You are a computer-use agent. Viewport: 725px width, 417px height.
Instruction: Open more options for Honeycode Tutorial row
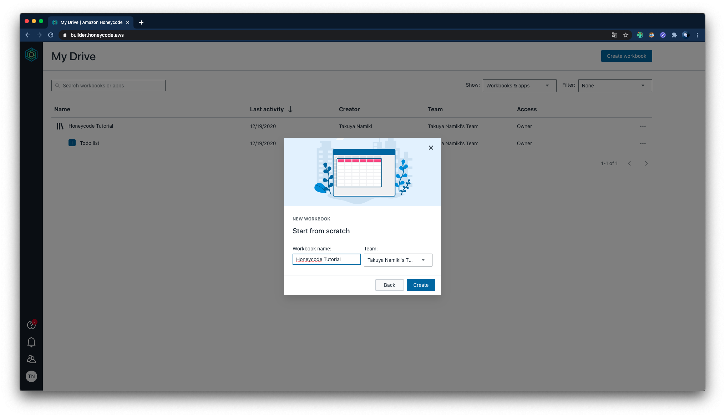click(643, 126)
